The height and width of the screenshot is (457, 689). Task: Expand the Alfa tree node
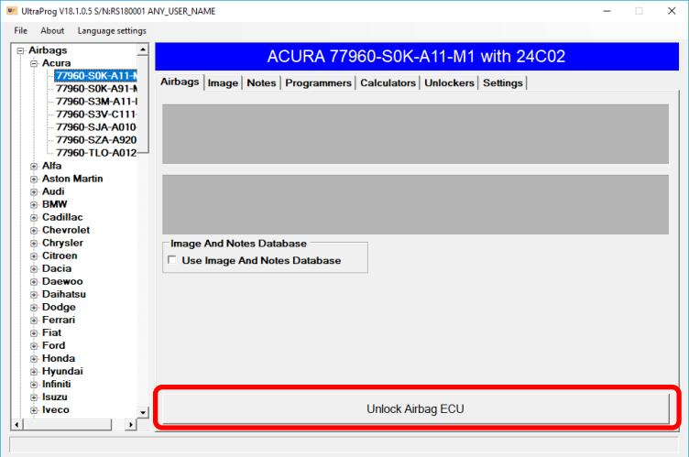pos(34,166)
